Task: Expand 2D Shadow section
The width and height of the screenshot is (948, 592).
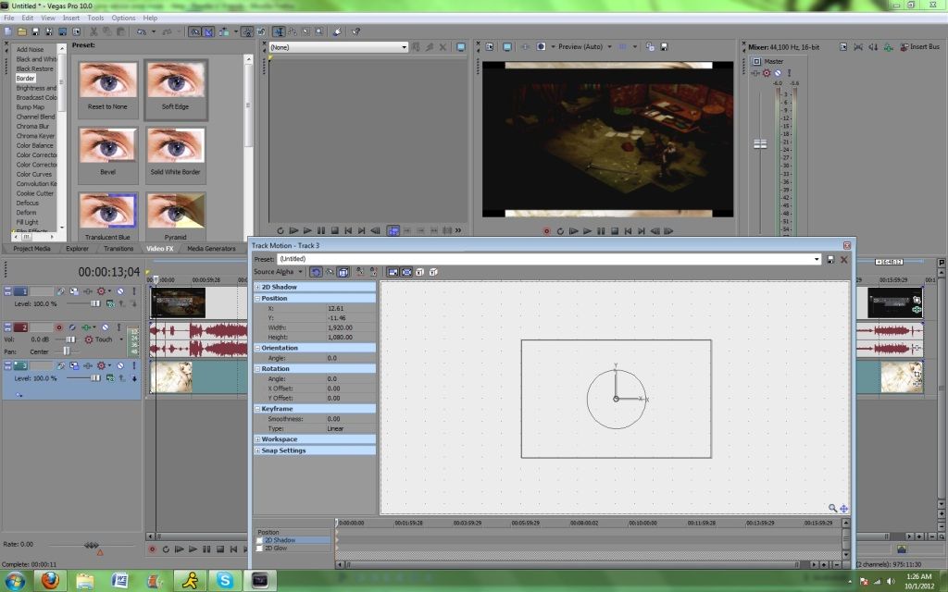Action: [x=257, y=287]
